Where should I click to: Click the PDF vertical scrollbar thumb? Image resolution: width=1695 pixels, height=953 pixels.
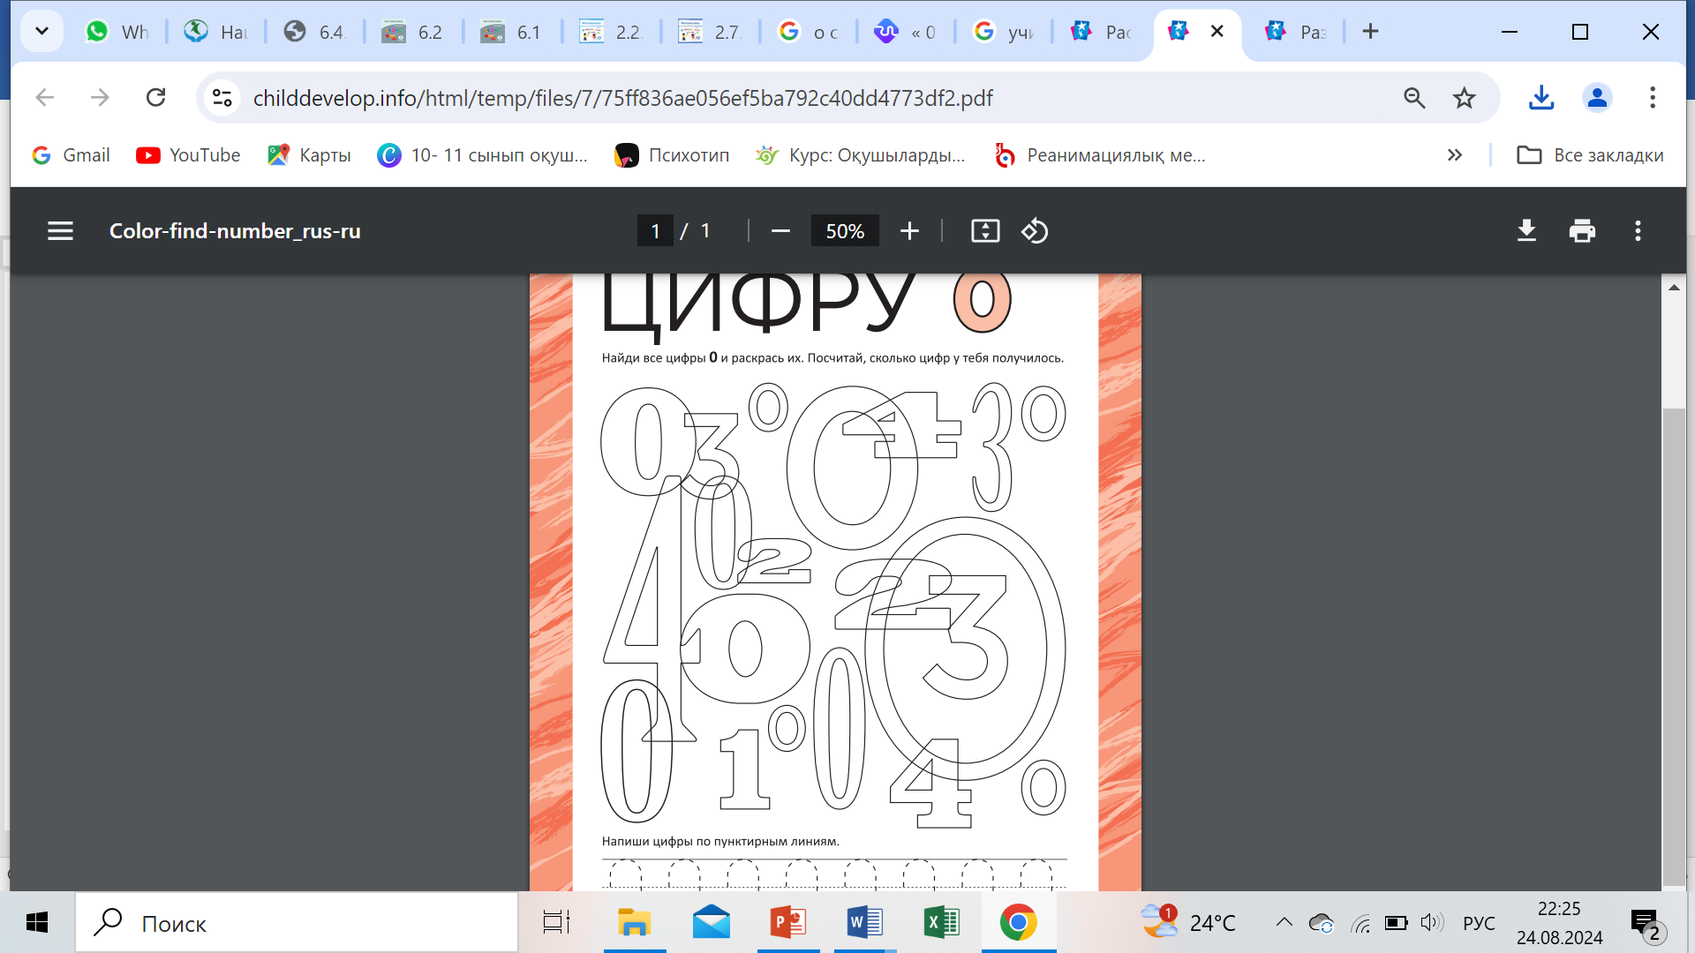pos(1673,644)
